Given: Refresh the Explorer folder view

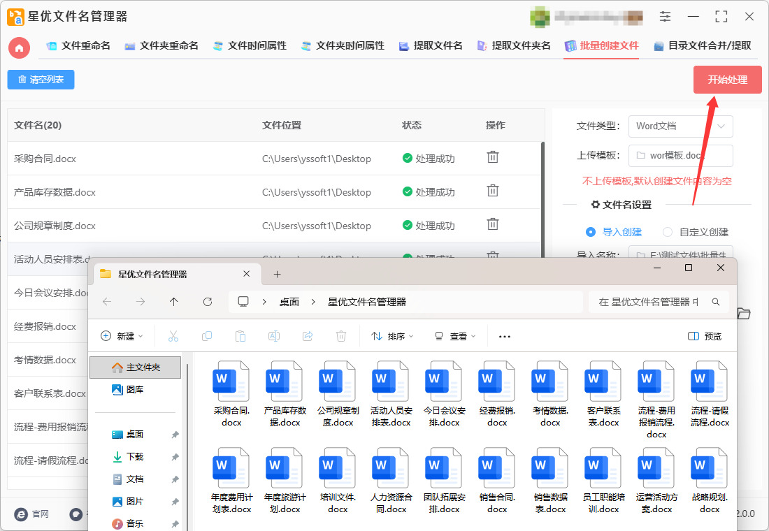Looking at the screenshot, I should [208, 302].
